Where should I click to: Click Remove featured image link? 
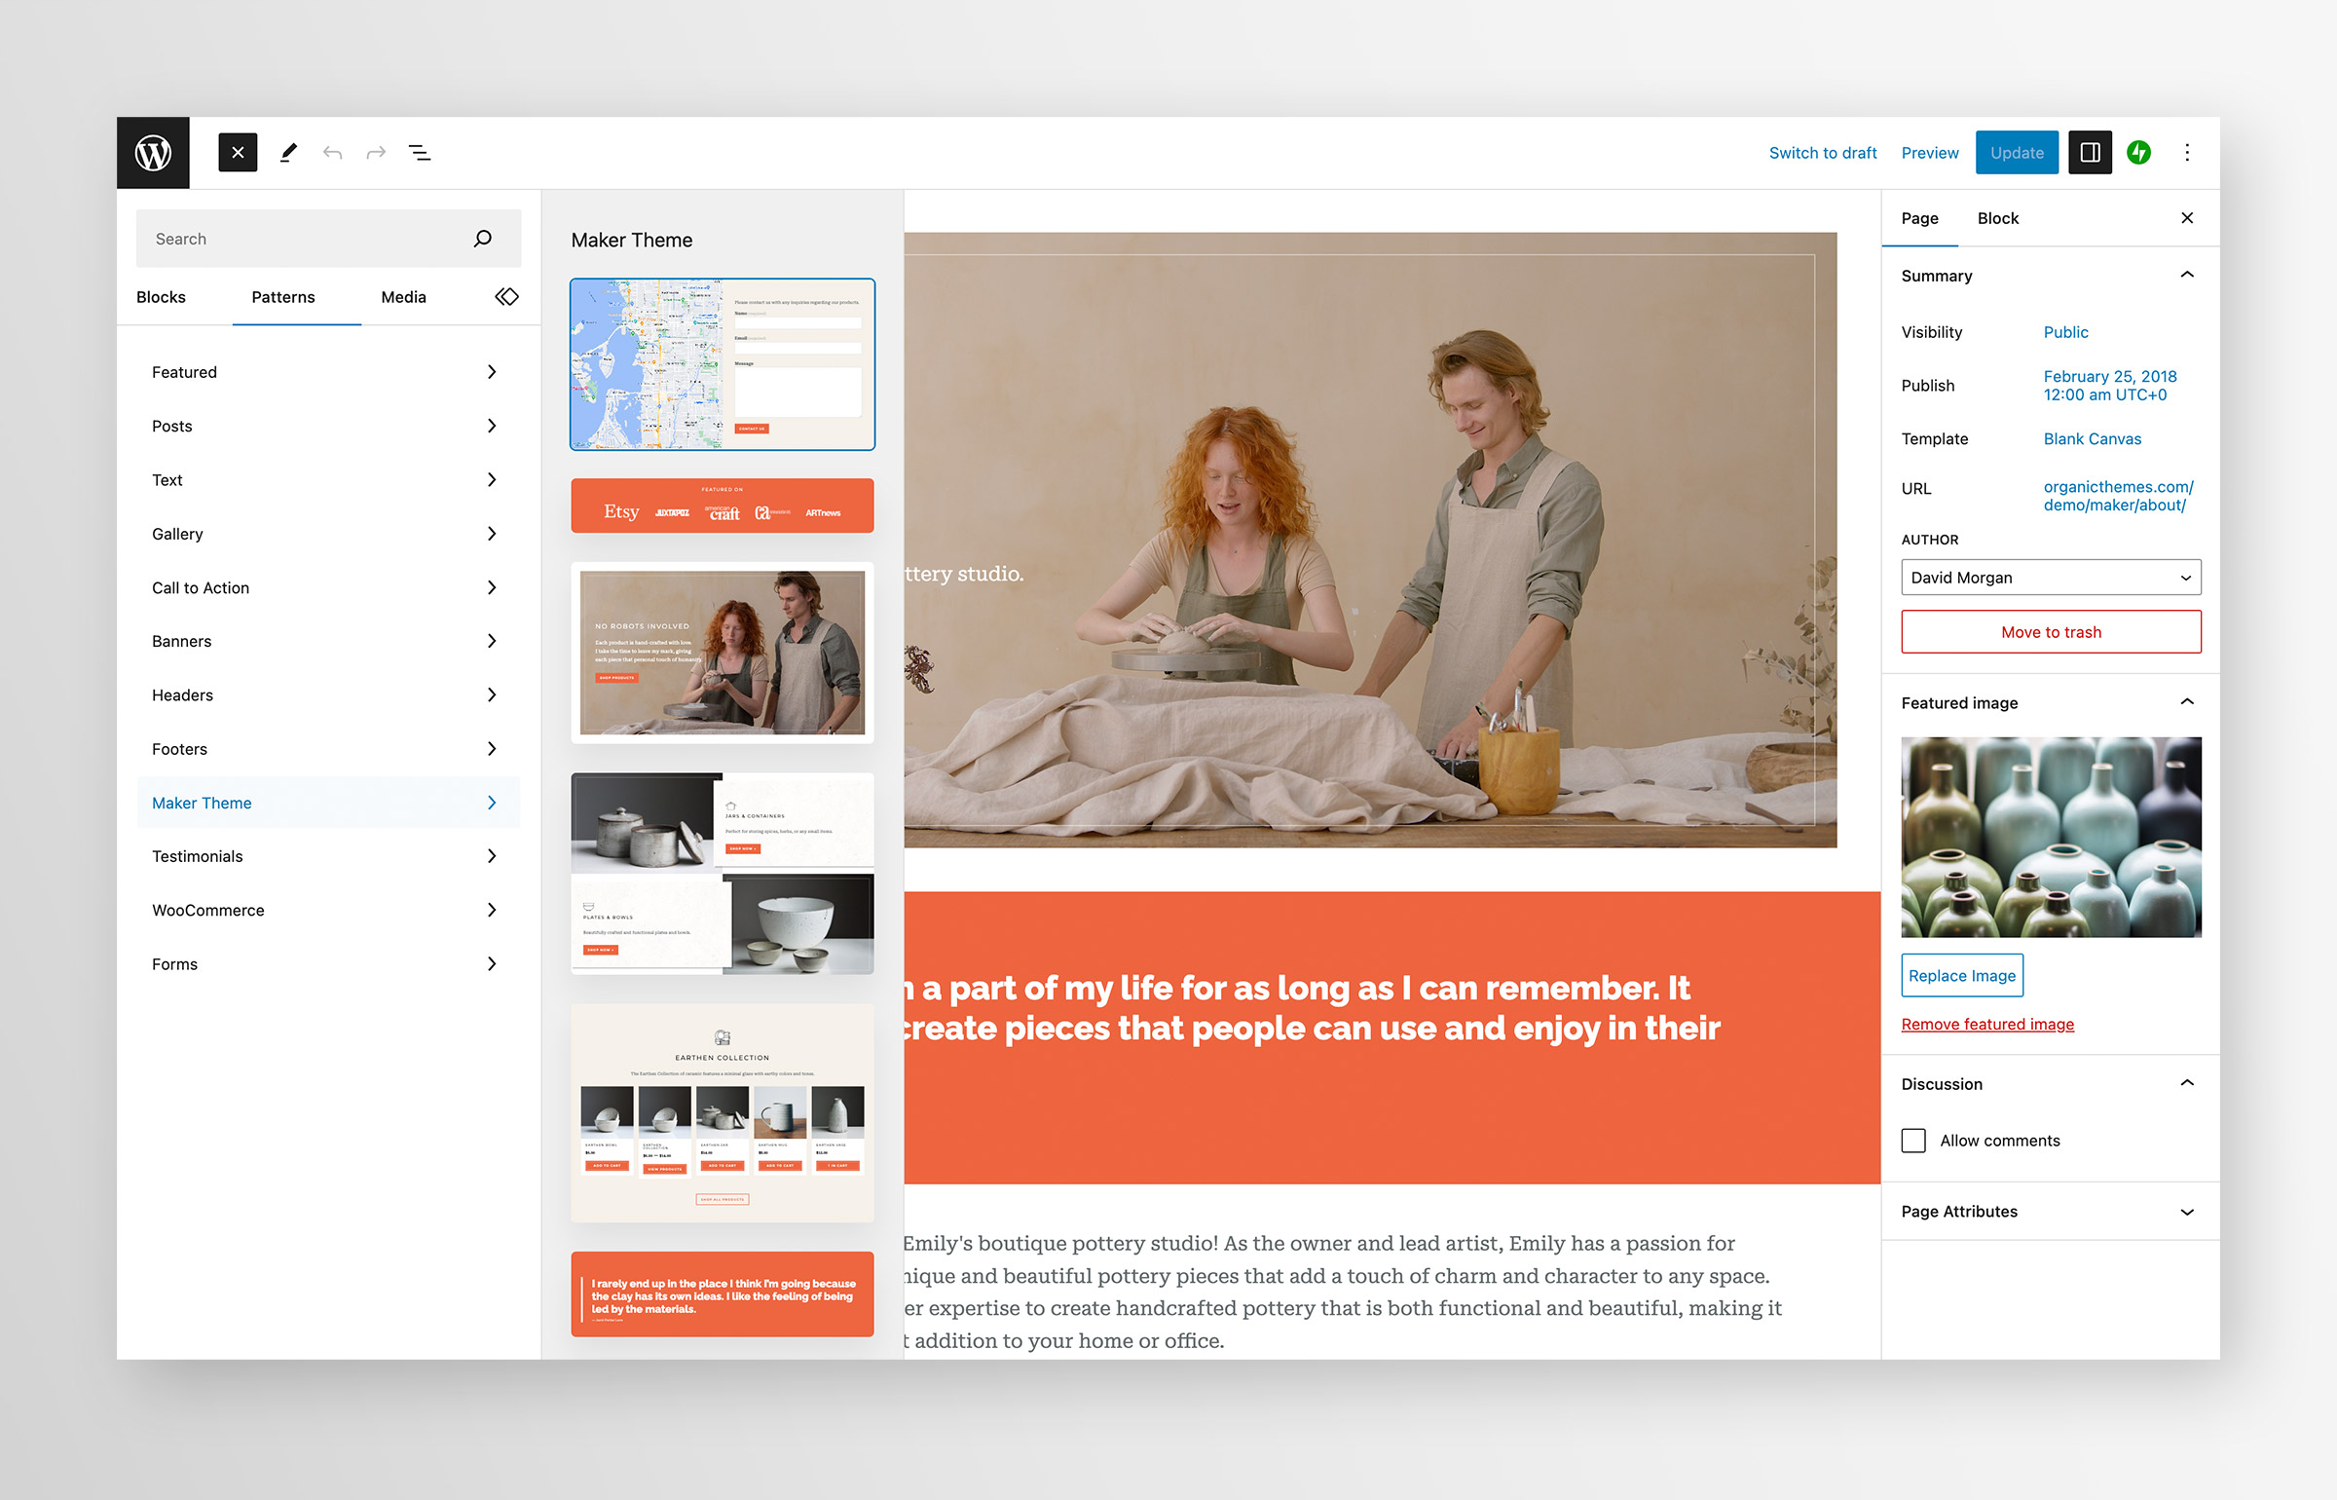click(x=1987, y=1024)
